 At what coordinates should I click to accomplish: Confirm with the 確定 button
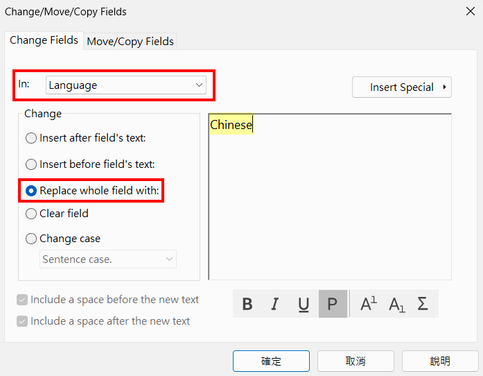(271, 361)
